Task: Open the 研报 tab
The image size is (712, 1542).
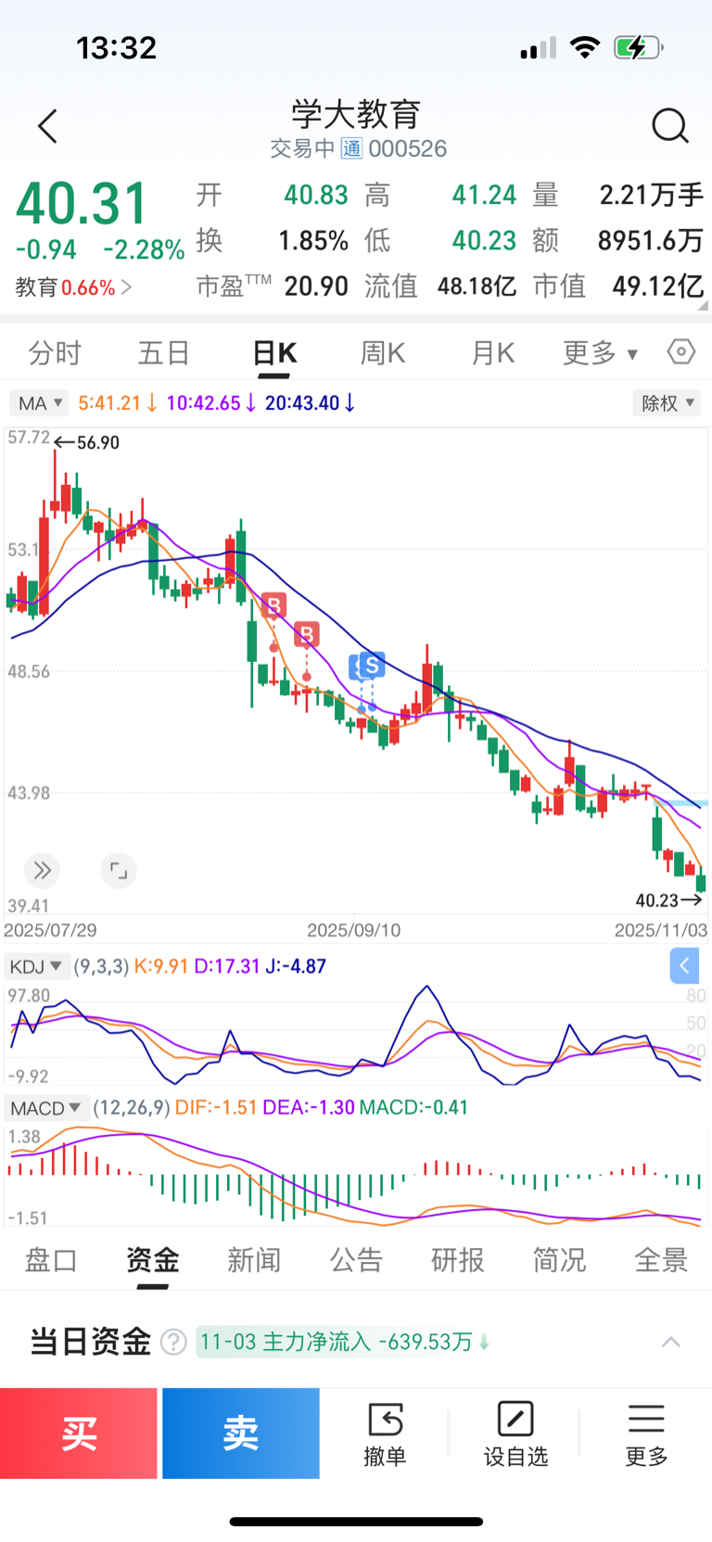Action: 458,1259
